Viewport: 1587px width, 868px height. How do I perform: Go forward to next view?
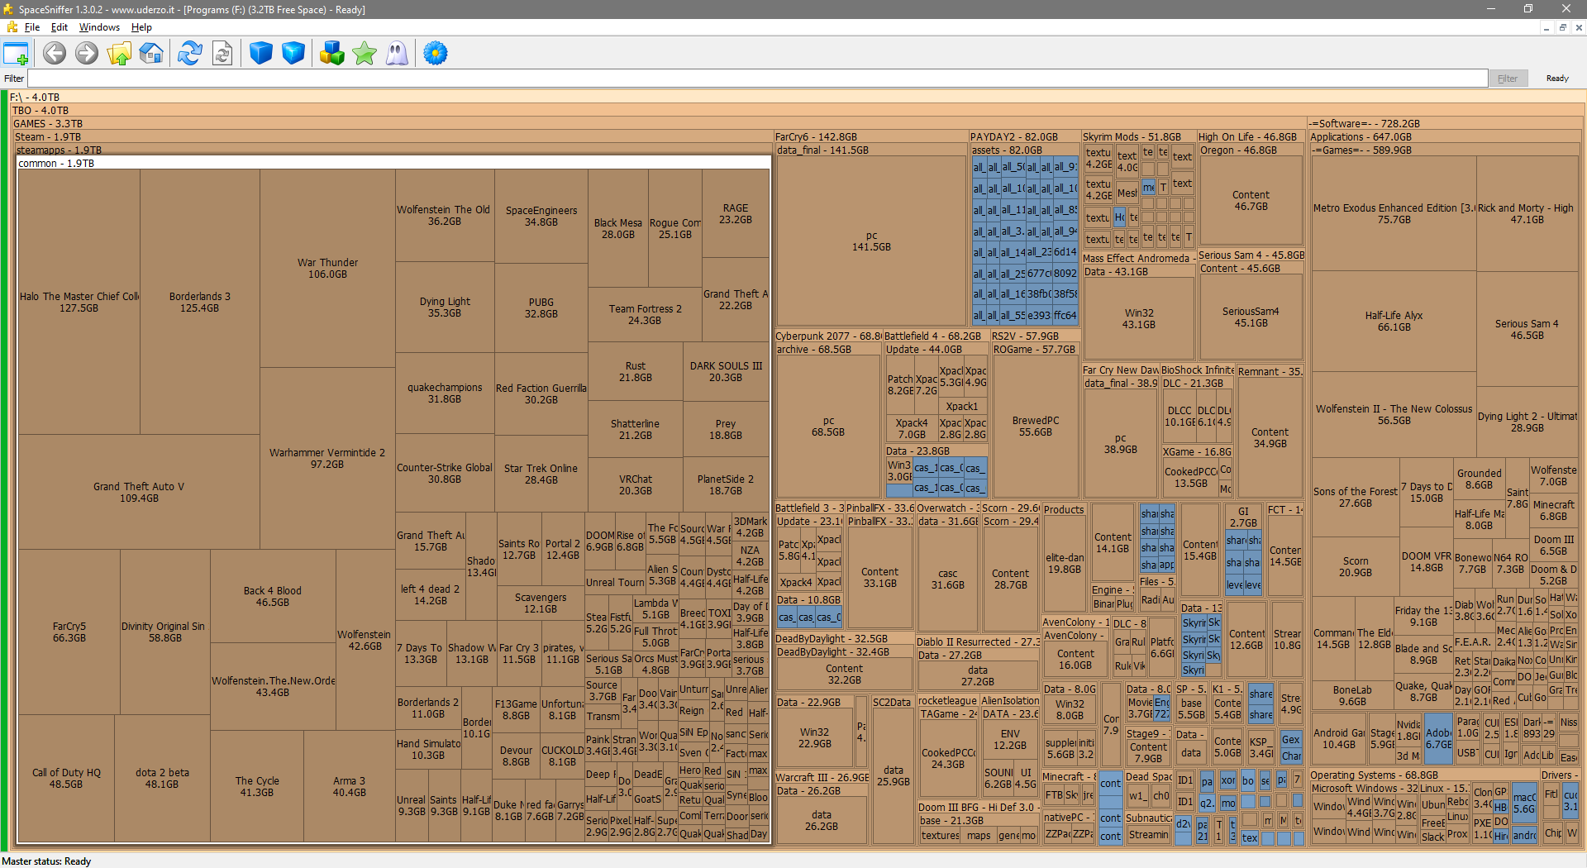coord(87,54)
